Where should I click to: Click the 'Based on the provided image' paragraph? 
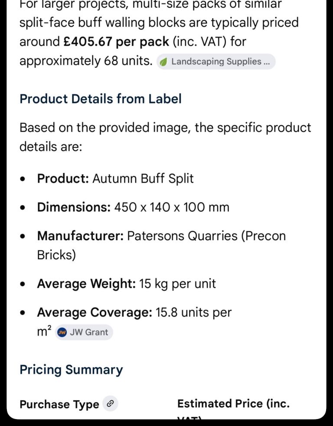(165, 127)
